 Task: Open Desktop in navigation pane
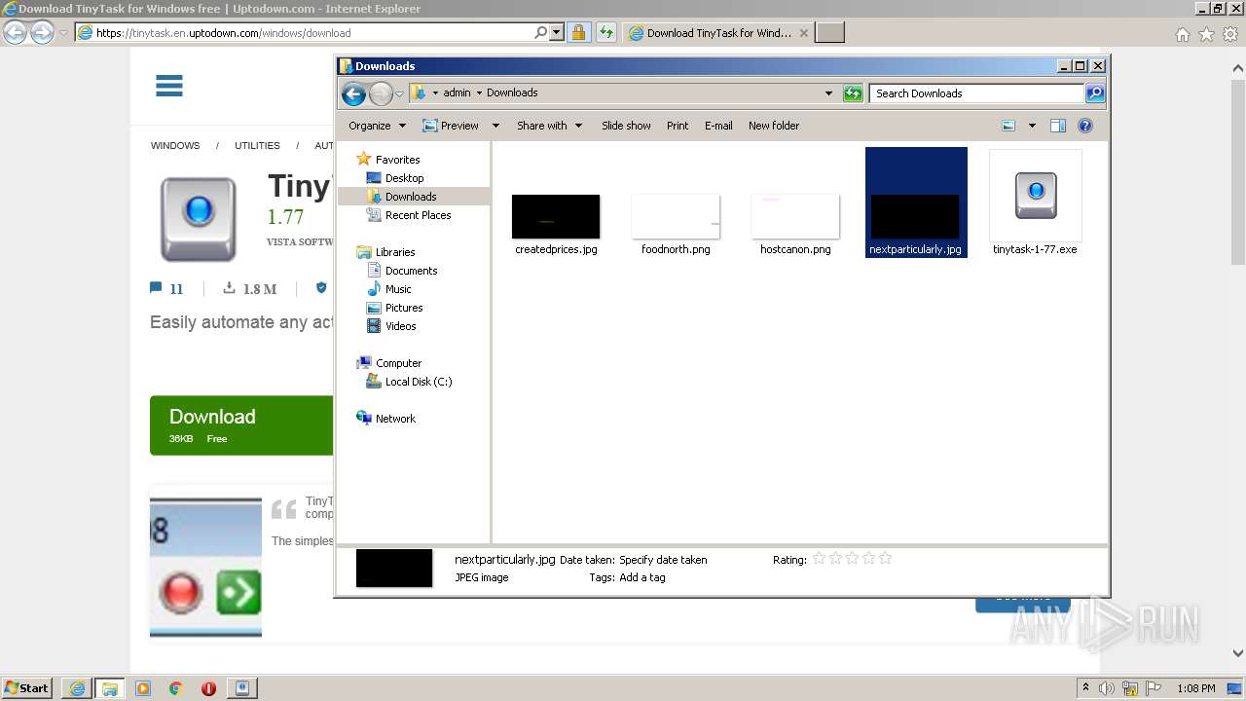404,178
